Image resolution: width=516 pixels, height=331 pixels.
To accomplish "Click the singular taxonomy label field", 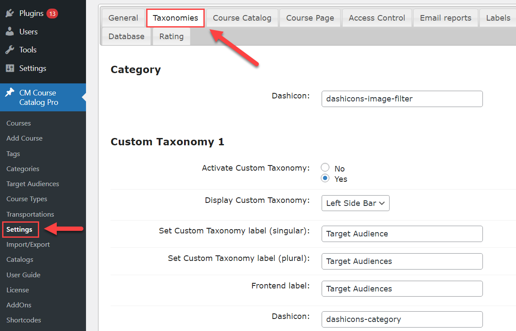I will (402, 234).
